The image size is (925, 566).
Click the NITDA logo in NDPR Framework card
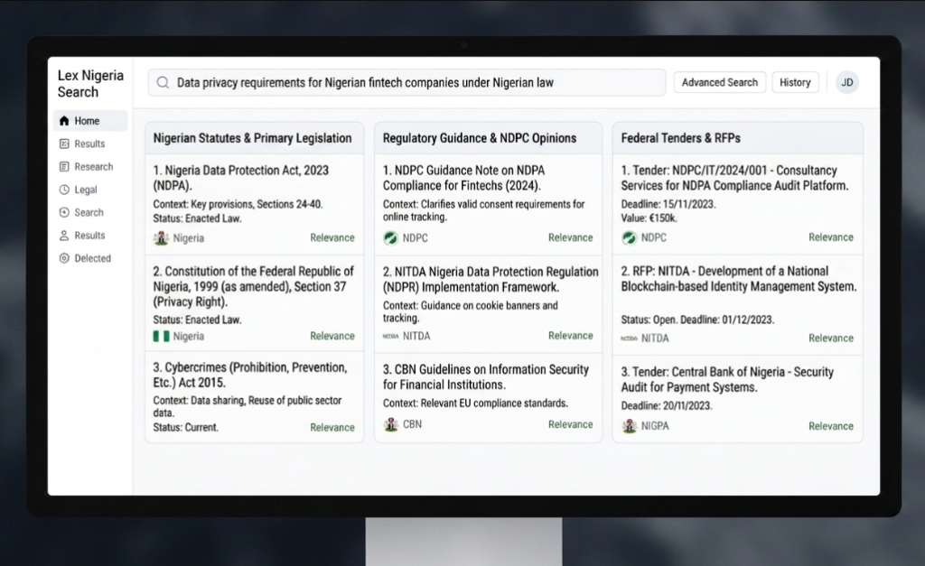click(x=390, y=336)
